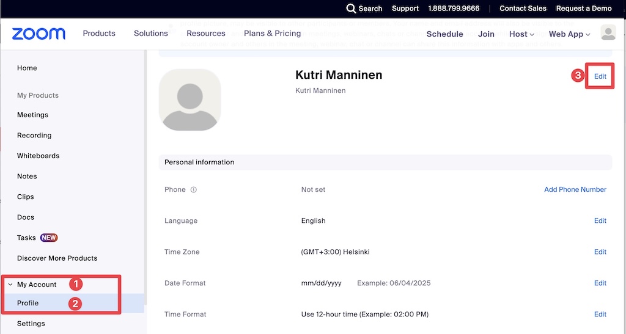This screenshot has height=334, width=626.
Task: Open Tasks in the sidebar
Action: point(26,238)
